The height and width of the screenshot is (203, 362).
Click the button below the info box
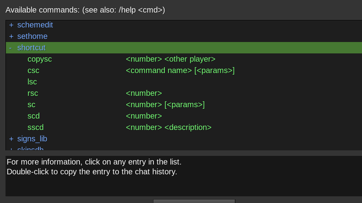click(x=194, y=201)
